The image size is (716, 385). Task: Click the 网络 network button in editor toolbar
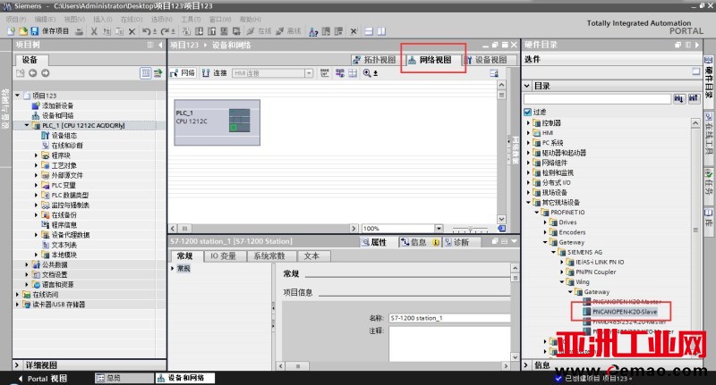point(183,73)
